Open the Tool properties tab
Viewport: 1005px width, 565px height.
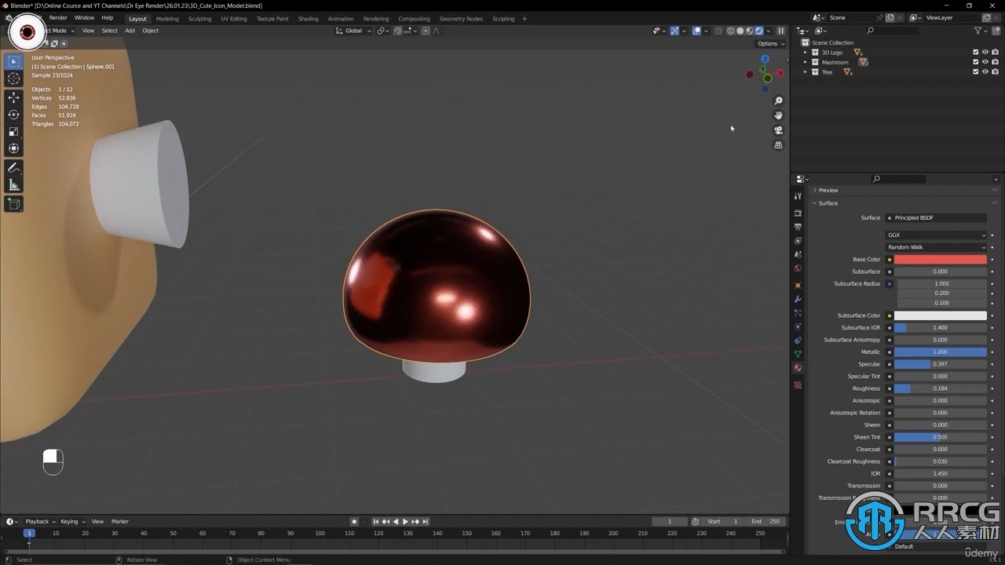pos(798,196)
